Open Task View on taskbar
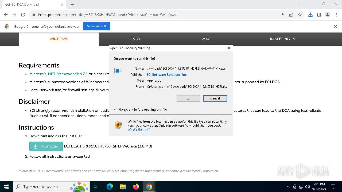342x192 pixels. click(x=96, y=187)
